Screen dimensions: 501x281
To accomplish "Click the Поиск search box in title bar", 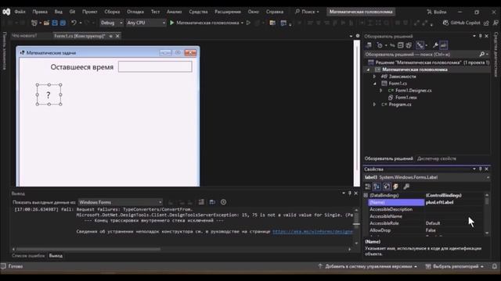I will (308, 12).
